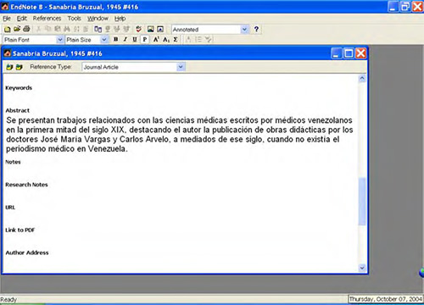Click the New Library icon
This screenshot has width=424, height=305.
8,29
